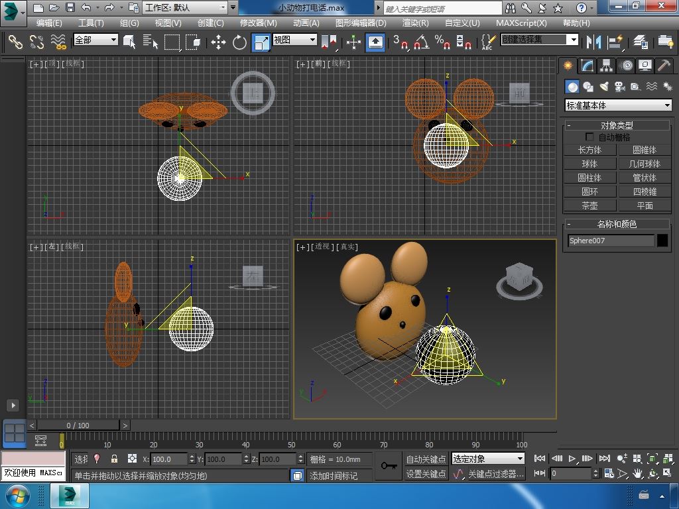Select the Cameras creation category icon
679x509 pixels.
620,87
